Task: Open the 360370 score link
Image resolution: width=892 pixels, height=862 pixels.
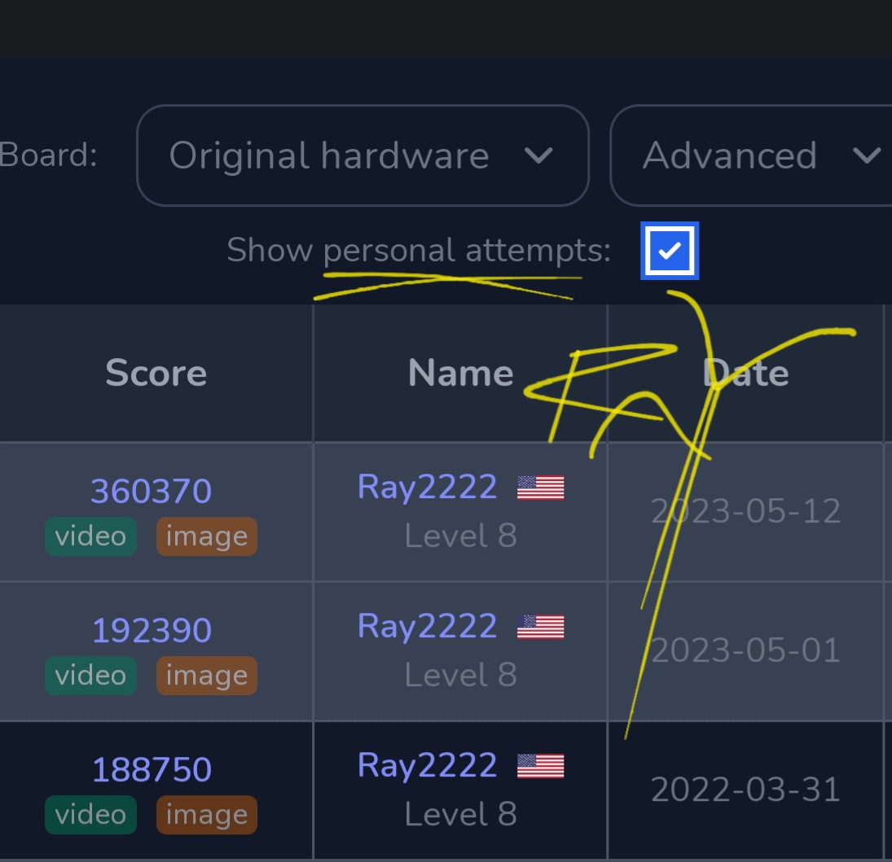Action: [152, 491]
